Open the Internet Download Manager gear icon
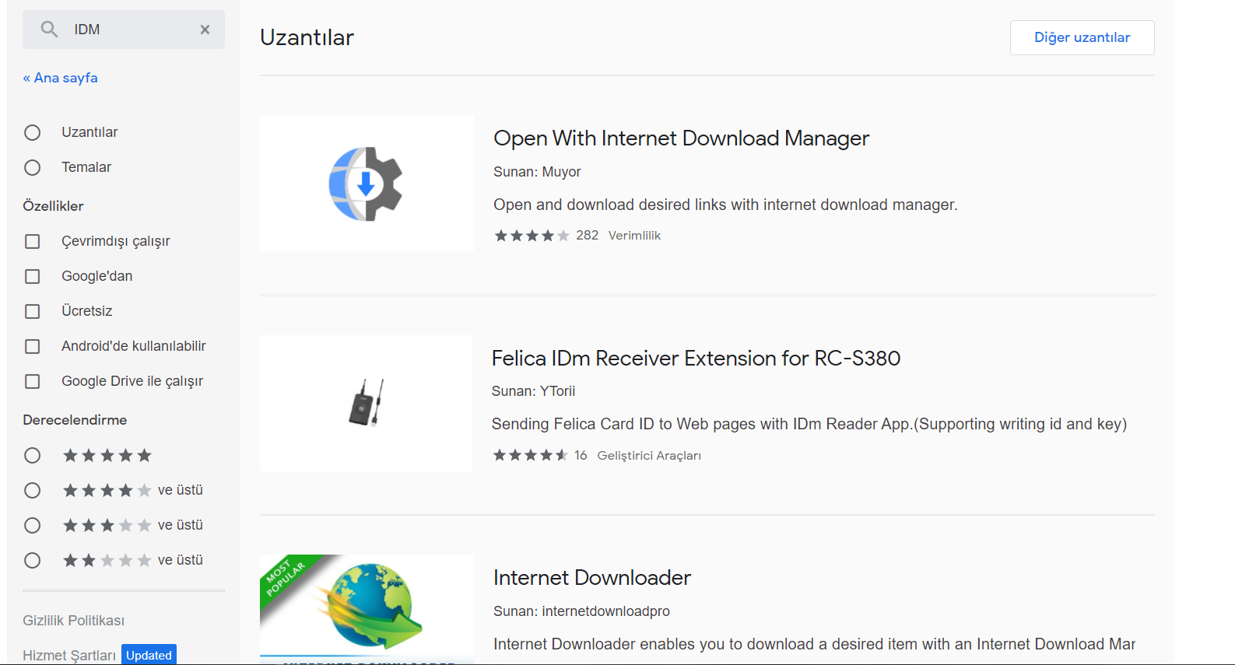The image size is (1235, 665). coord(366,184)
